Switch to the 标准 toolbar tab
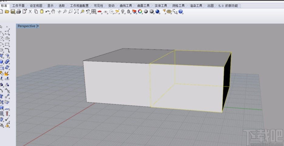284x146 pixels. click(4, 6)
